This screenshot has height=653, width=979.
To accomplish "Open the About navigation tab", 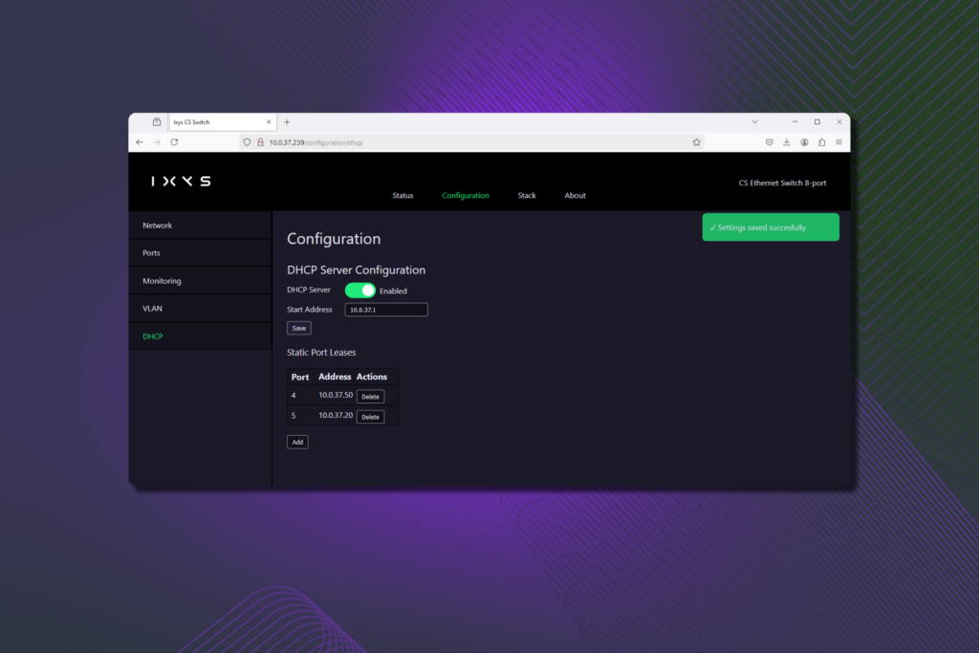I will click(x=575, y=195).
